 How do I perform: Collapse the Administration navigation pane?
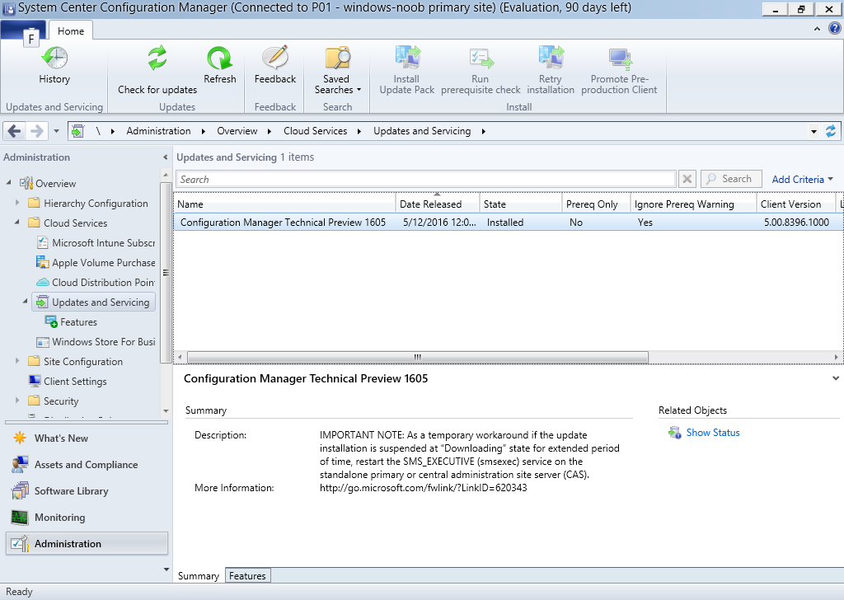coord(165,157)
